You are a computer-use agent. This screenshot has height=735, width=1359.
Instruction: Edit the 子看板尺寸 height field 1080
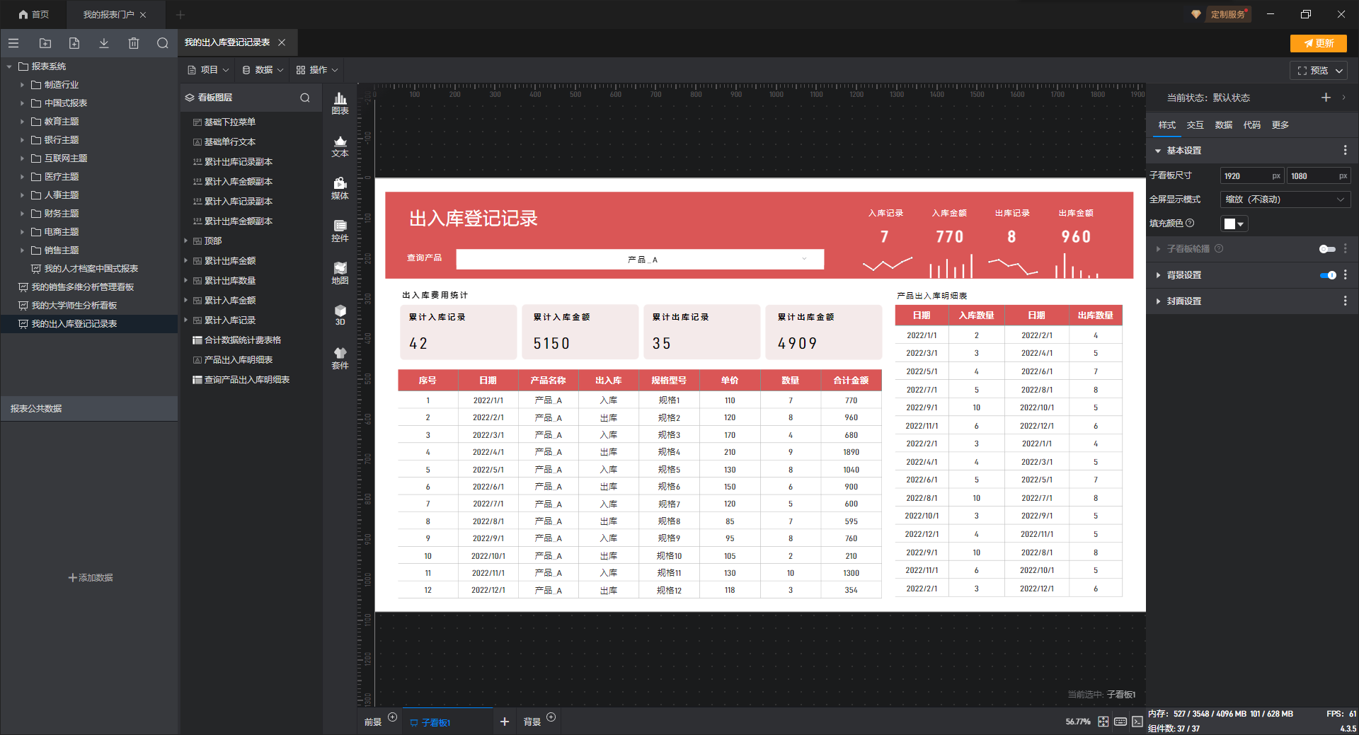tap(1318, 176)
